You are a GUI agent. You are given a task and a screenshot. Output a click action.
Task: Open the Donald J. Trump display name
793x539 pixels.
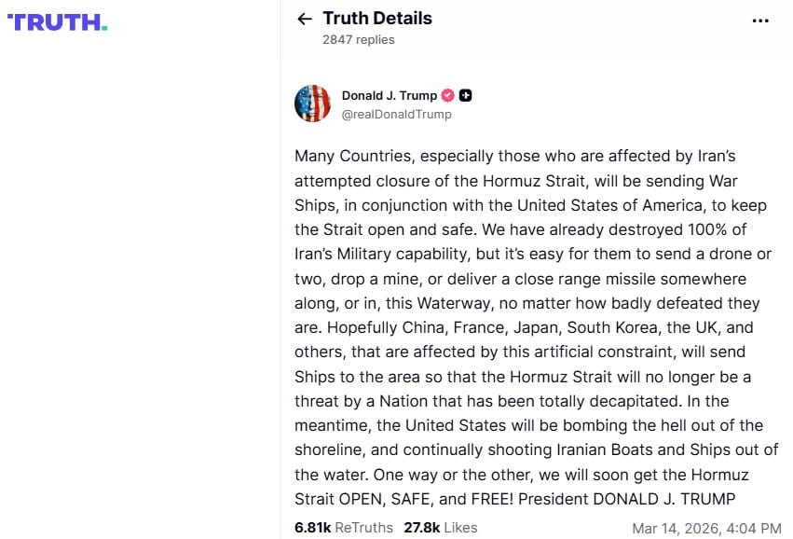pos(390,95)
